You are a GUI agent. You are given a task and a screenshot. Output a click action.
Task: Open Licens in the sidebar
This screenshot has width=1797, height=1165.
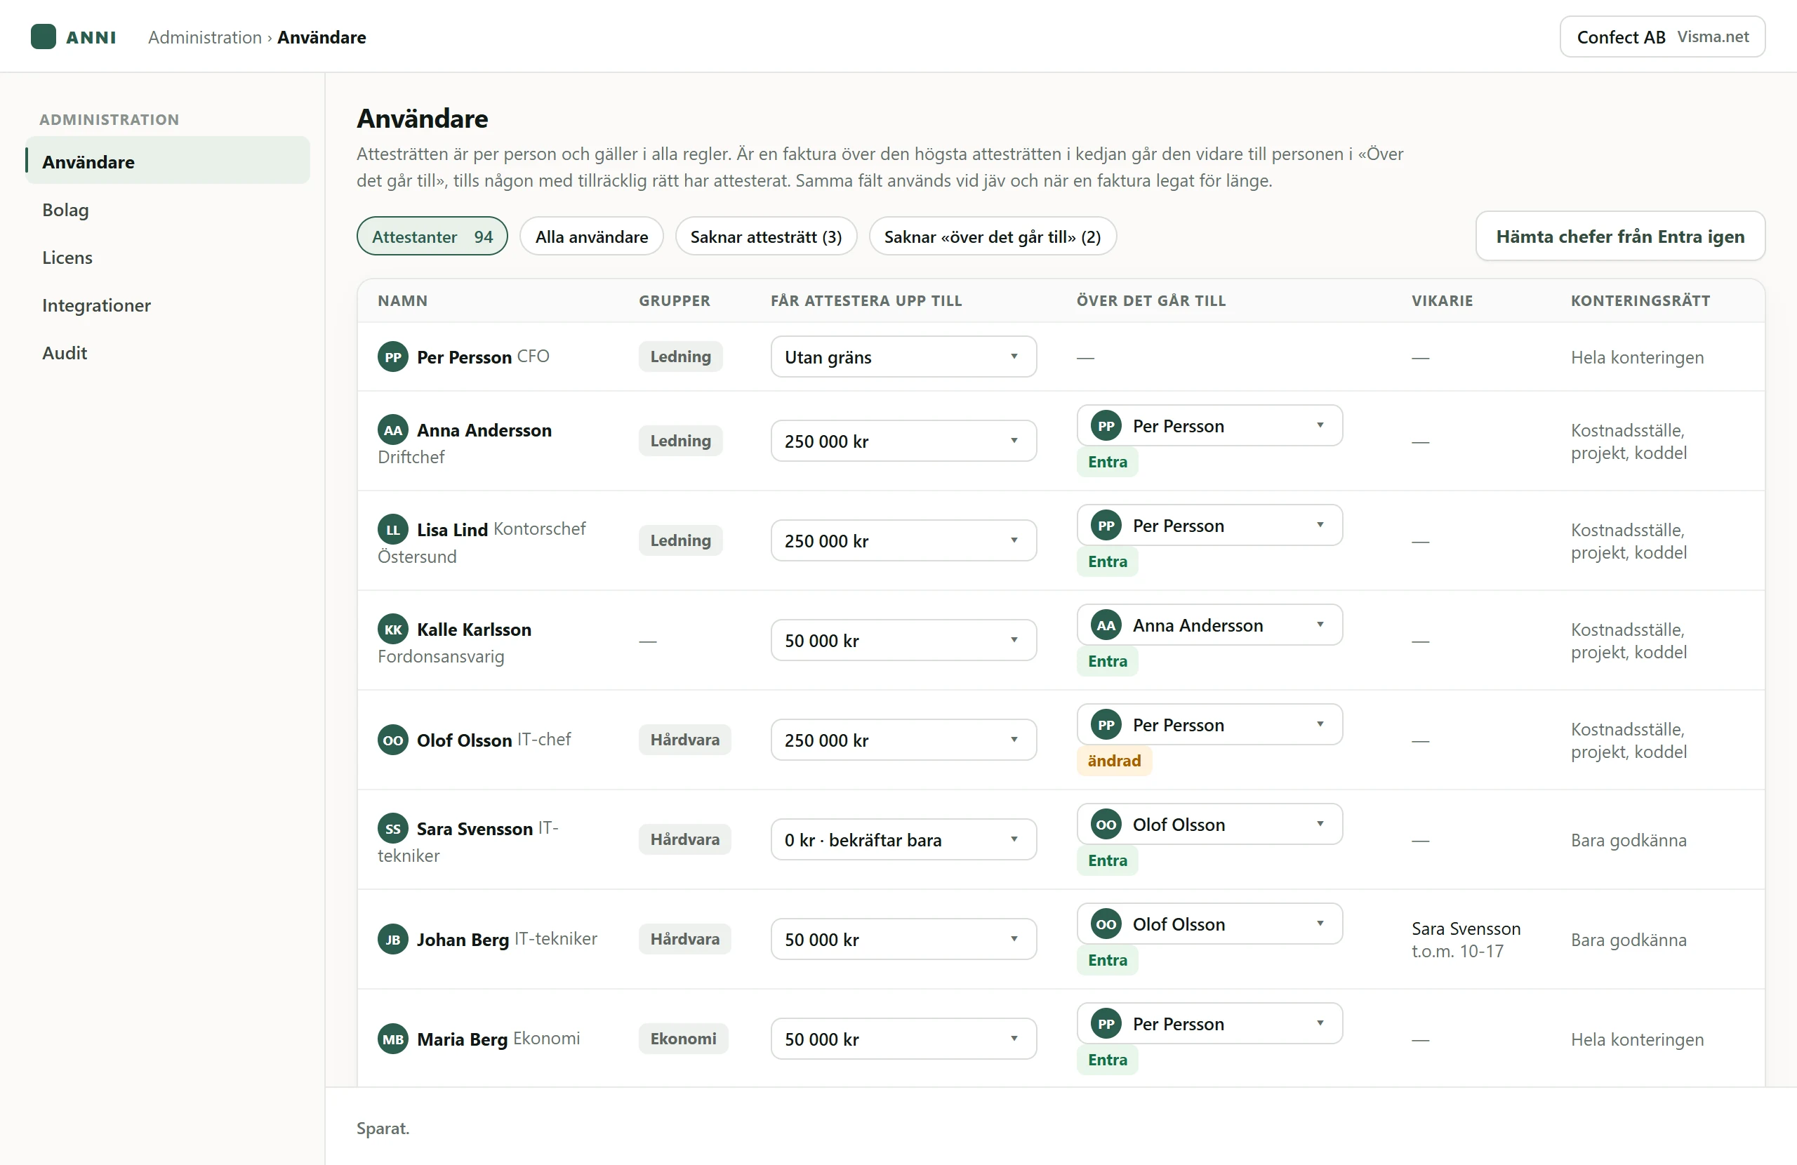tap(168, 257)
